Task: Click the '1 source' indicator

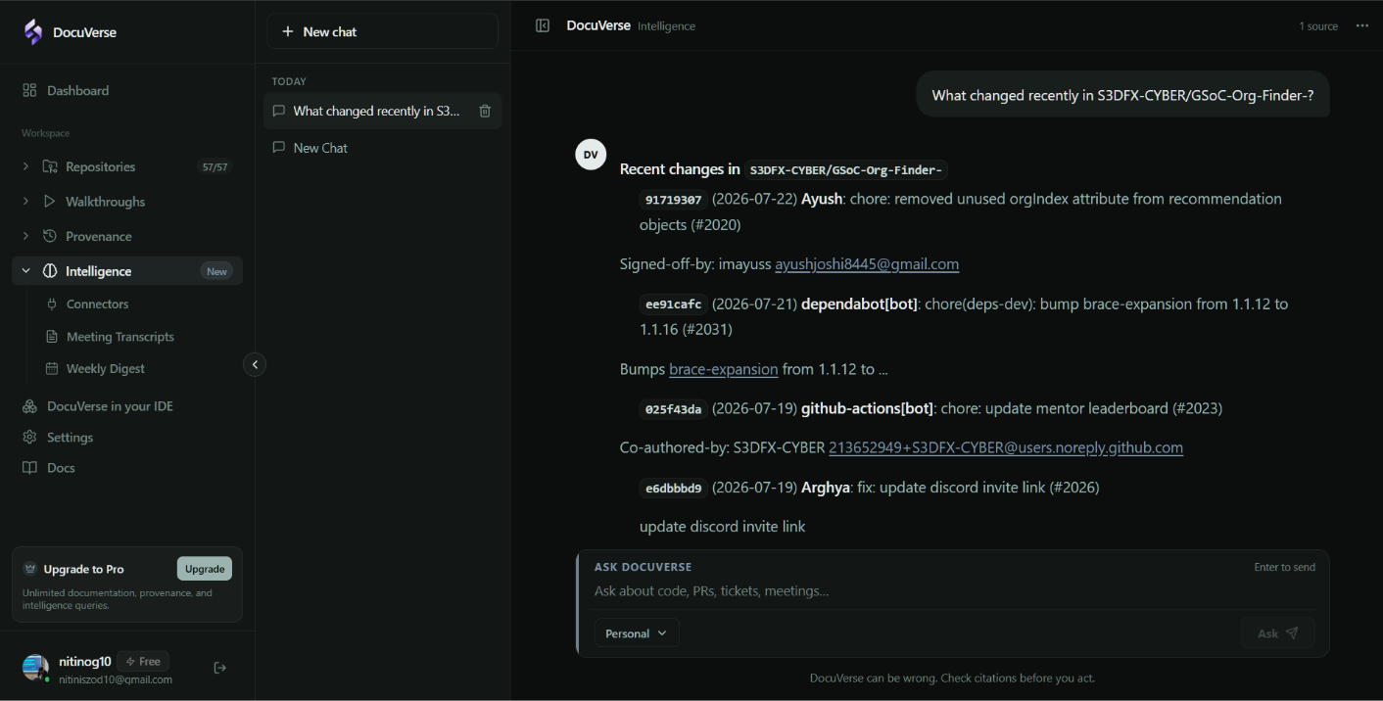Action: pos(1318,26)
